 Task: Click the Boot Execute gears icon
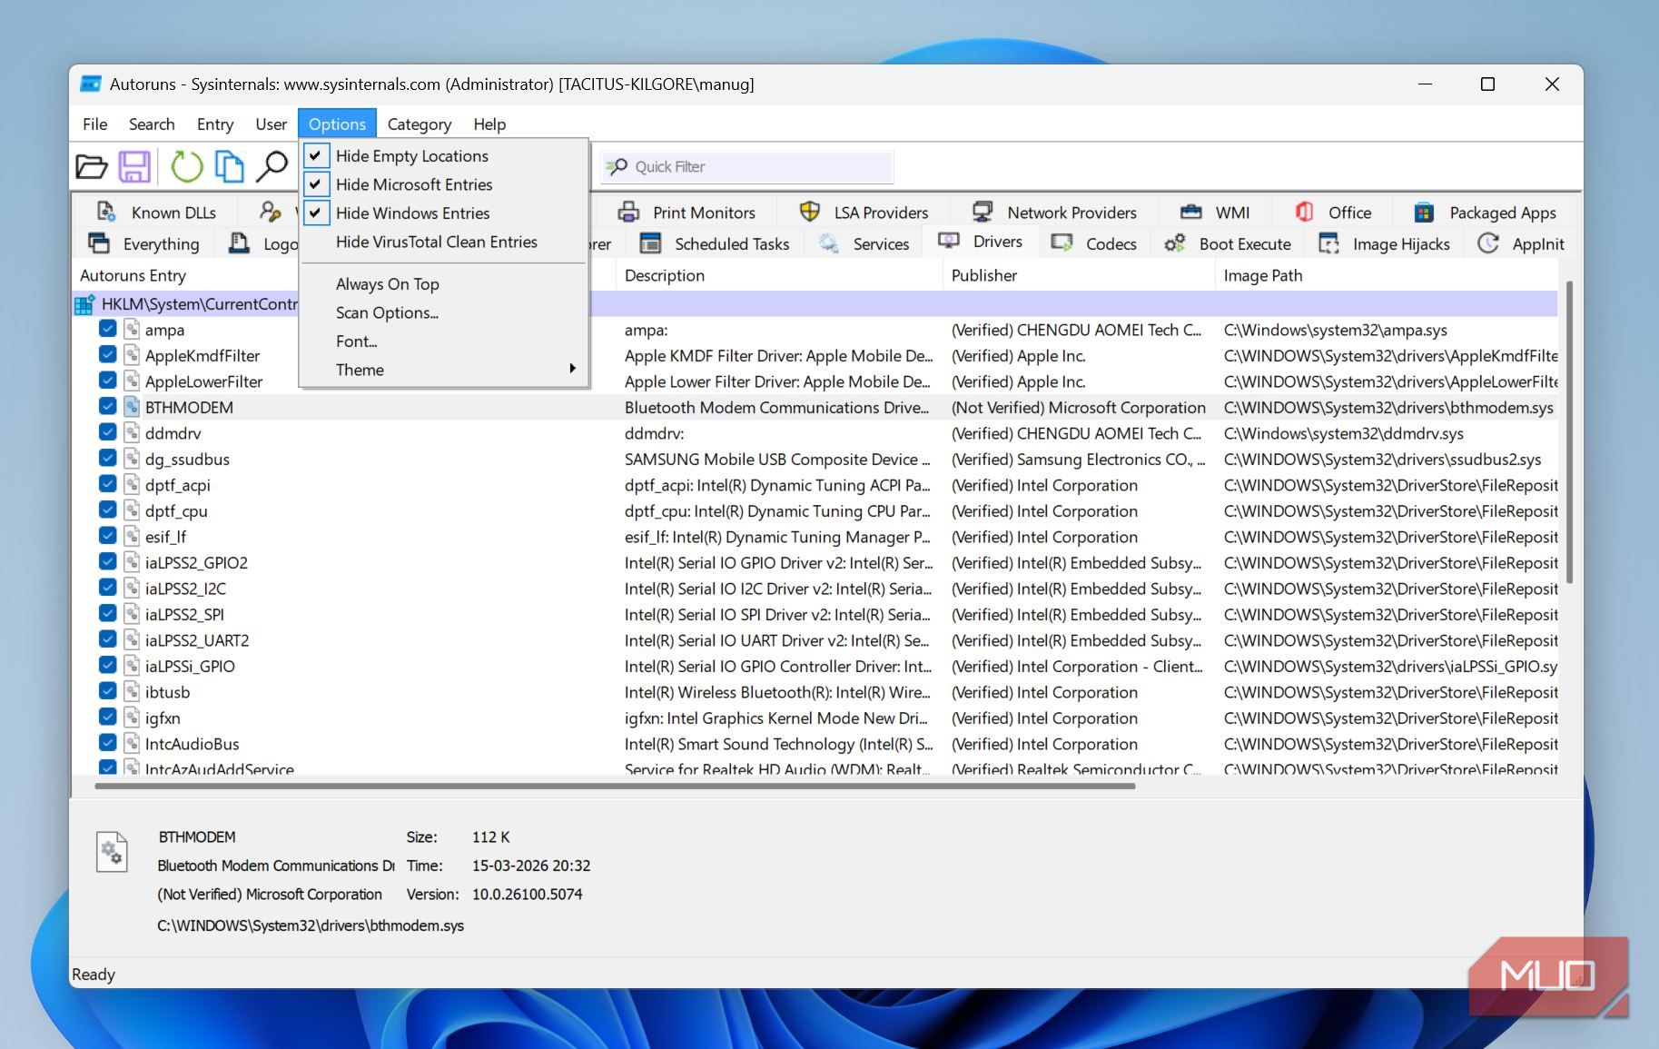[x=1175, y=243]
